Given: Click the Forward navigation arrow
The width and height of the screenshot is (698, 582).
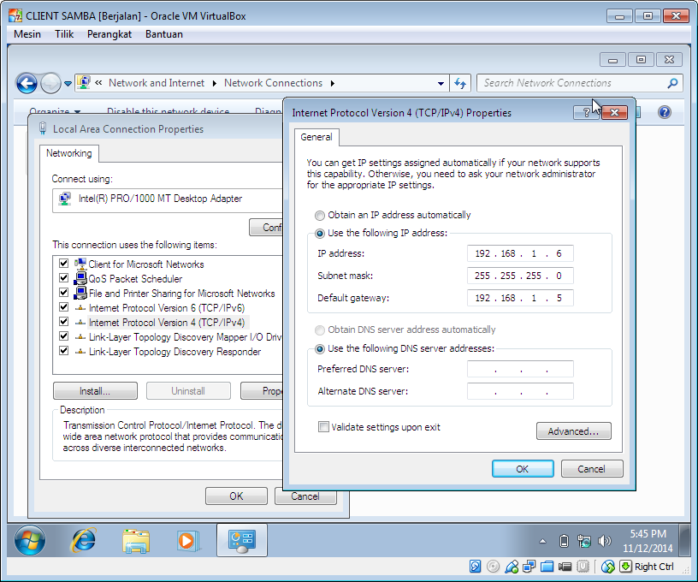Looking at the screenshot, I should (50, 83).
